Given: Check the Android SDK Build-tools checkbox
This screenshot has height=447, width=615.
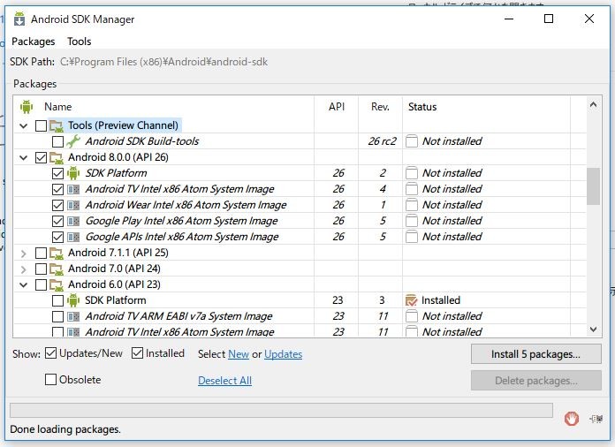Looking at the screenshot, I should 57,141.
